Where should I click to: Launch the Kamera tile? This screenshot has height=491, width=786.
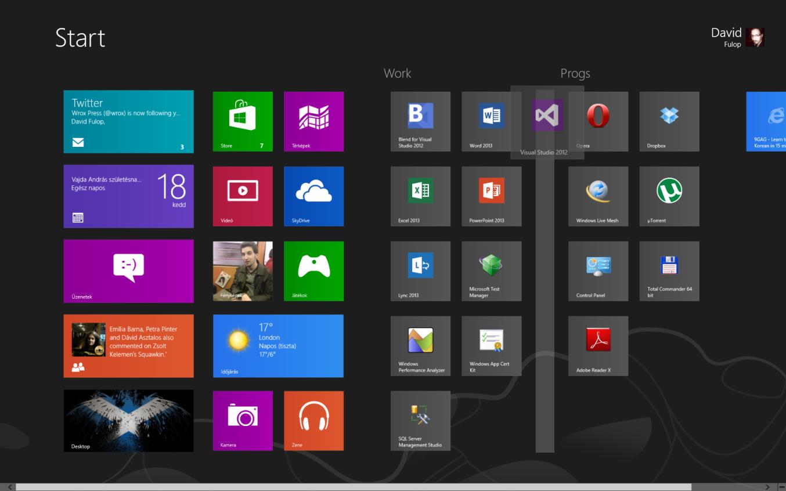click(x=243, y=421)
